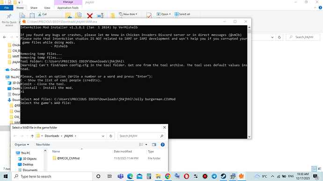Select the @MCCK_CIUMod folder in dialog
This screenshot has width=323, height=181.
pos(68,158)
